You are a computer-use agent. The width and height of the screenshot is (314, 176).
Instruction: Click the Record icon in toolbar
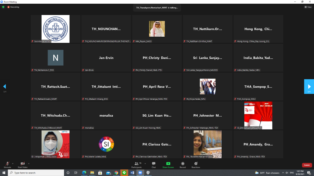click(183, 164)
